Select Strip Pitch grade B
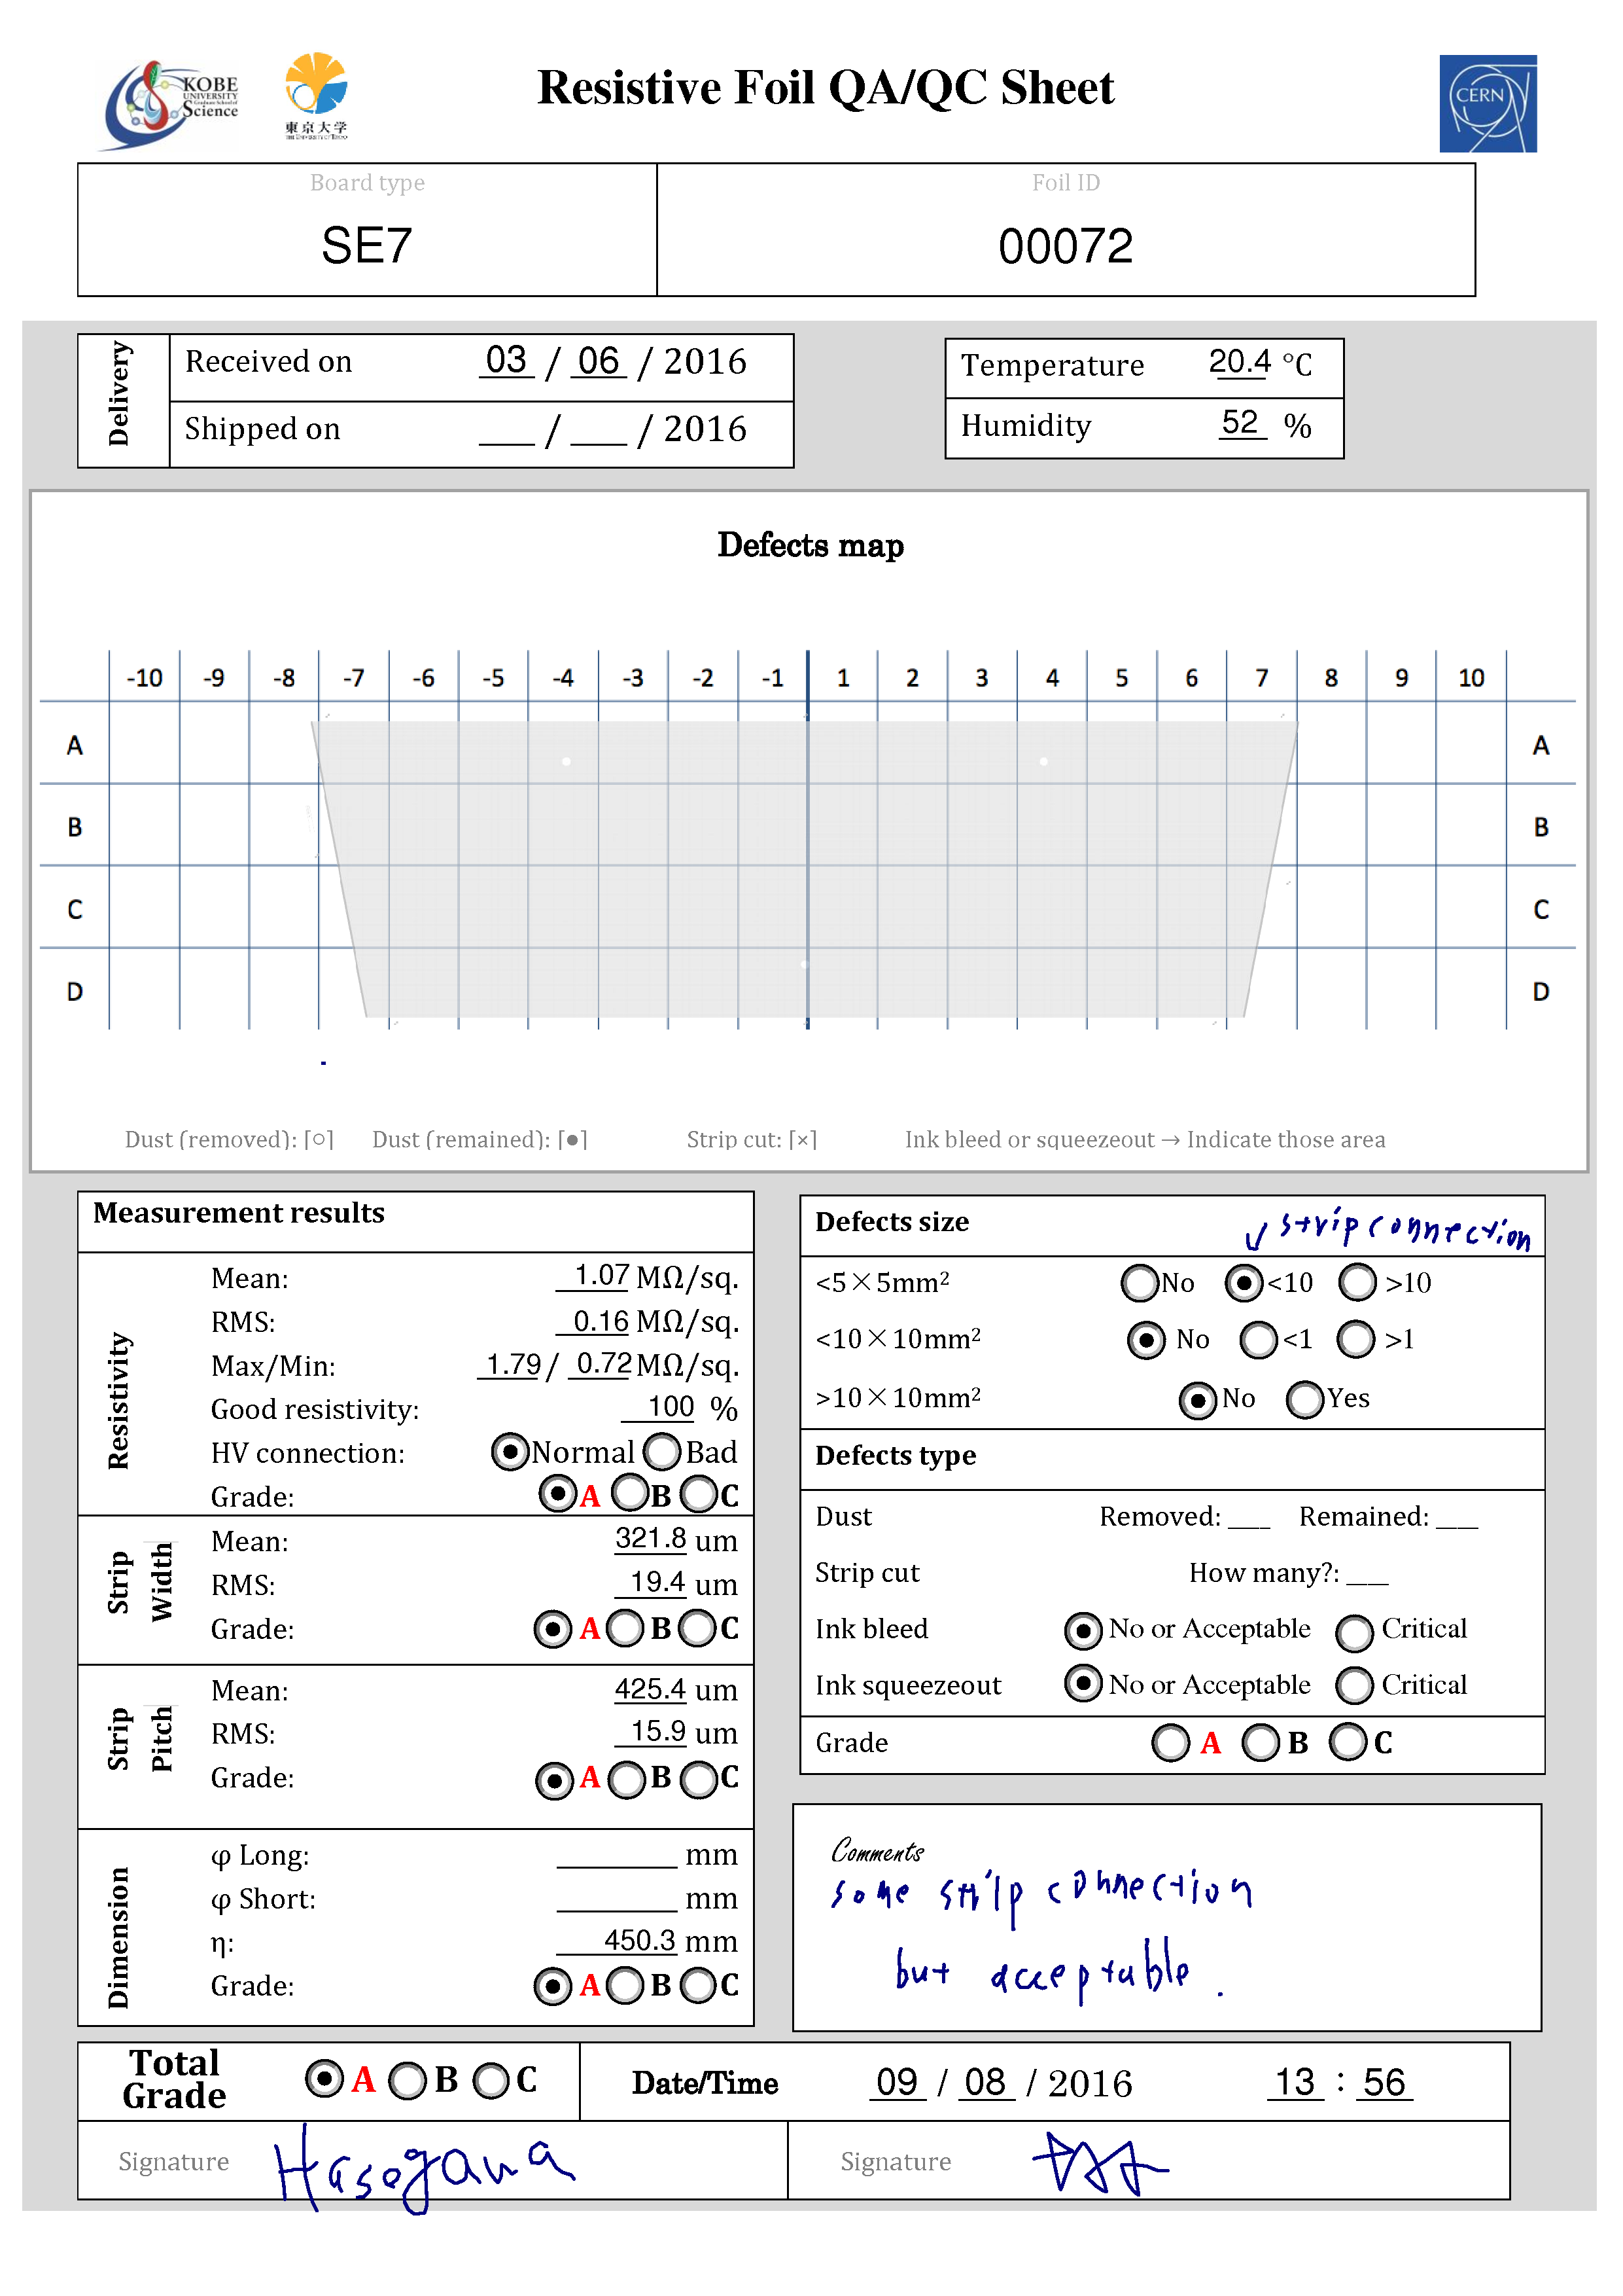The height and width of the screenshot is (2296, 1623). pos(627,1780)
